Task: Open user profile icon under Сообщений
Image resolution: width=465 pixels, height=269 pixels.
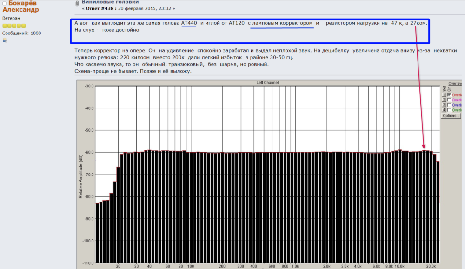Action: pos(5,40)
